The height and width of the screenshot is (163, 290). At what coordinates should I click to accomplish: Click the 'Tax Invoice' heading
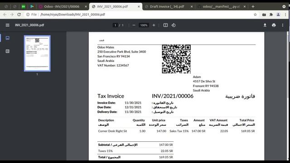click(111, 96)
